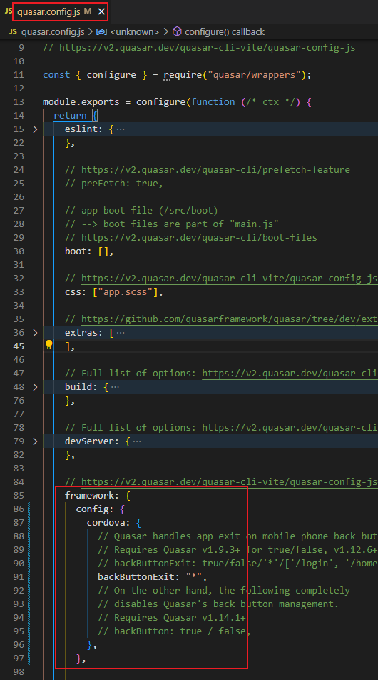Click the M modified indicator on the tab
The image size is (378, 680).
pos(88,11)
